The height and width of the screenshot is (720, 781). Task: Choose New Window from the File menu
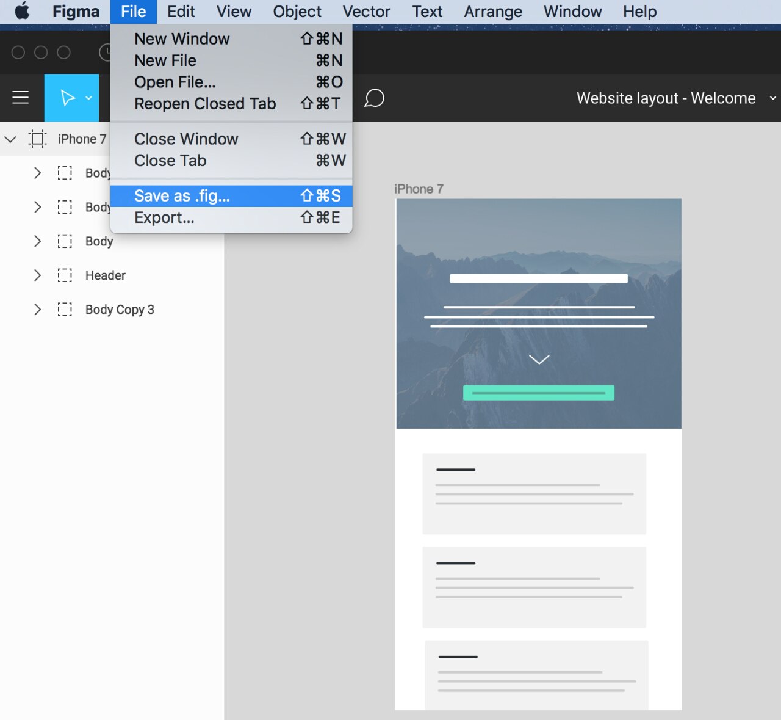pyautogui.click(x=231, y=38)
